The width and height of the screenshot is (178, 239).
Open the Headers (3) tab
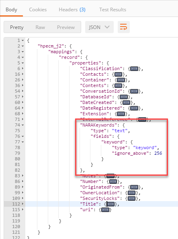72,10
